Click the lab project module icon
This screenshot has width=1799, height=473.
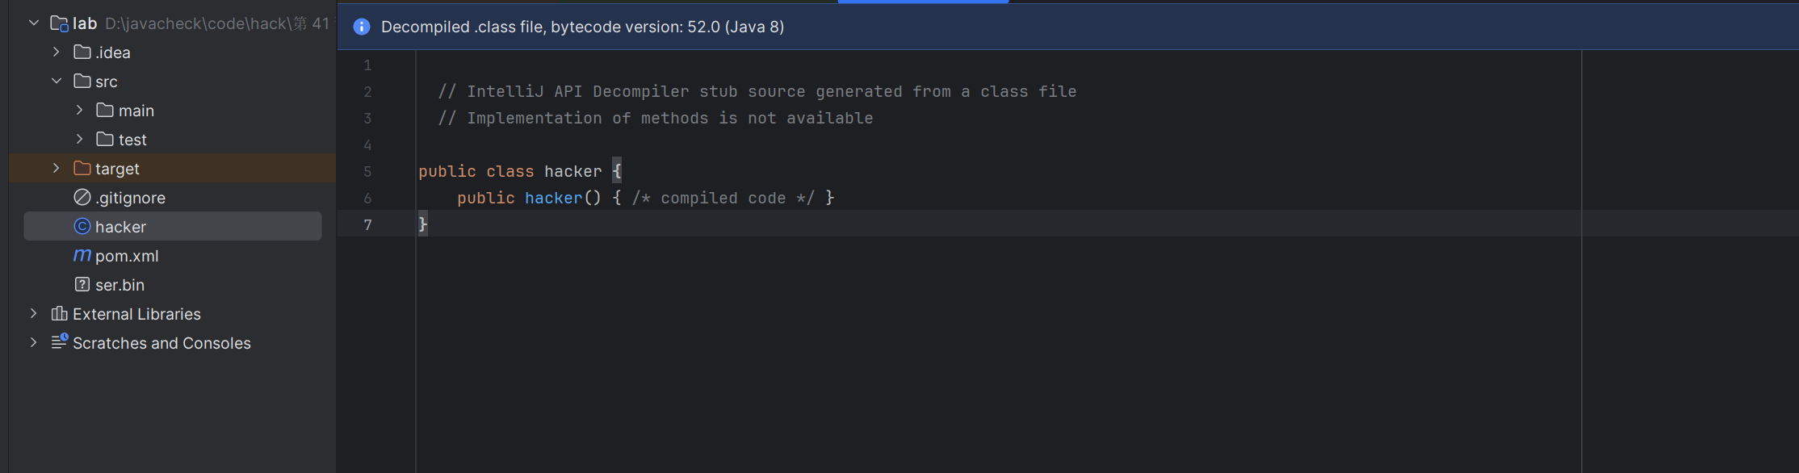click(59, 23)
